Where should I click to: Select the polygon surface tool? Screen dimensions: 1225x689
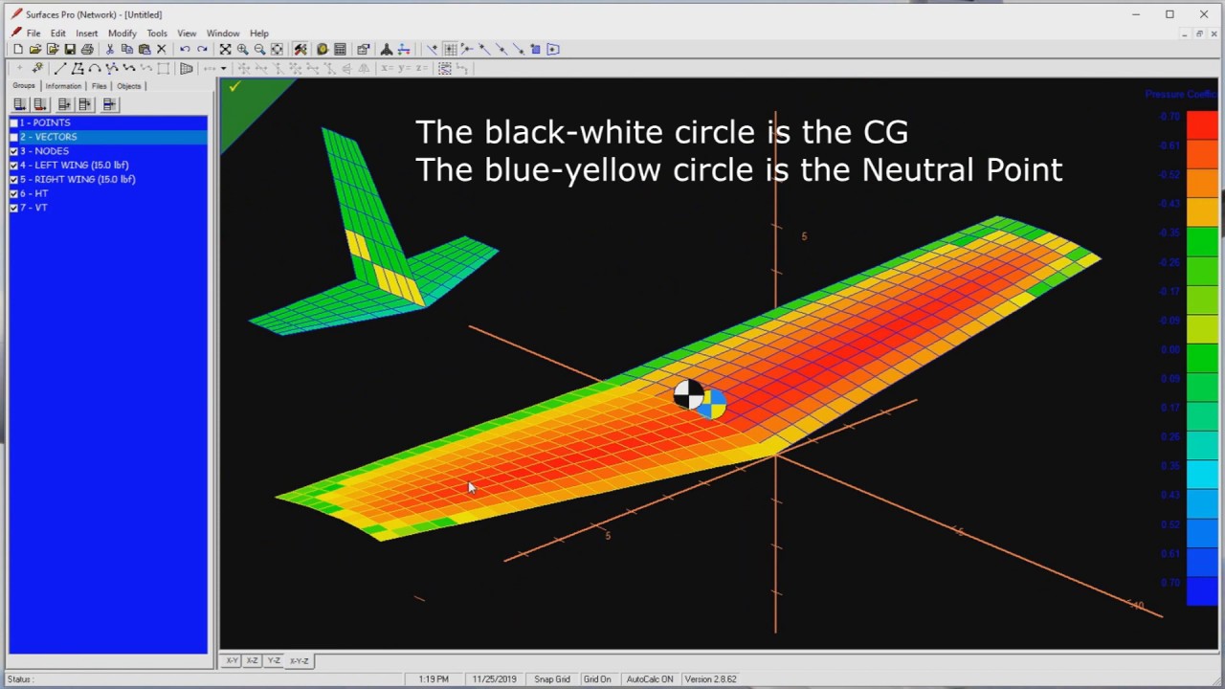78,68
